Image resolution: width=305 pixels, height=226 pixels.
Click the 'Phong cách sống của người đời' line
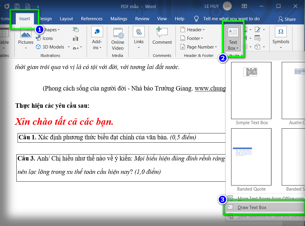click(134, 88)
